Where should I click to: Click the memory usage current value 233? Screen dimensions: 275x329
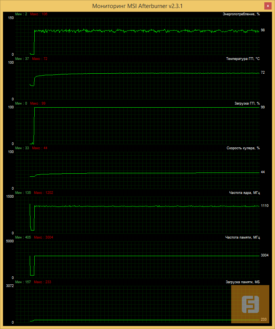[264, 319]
